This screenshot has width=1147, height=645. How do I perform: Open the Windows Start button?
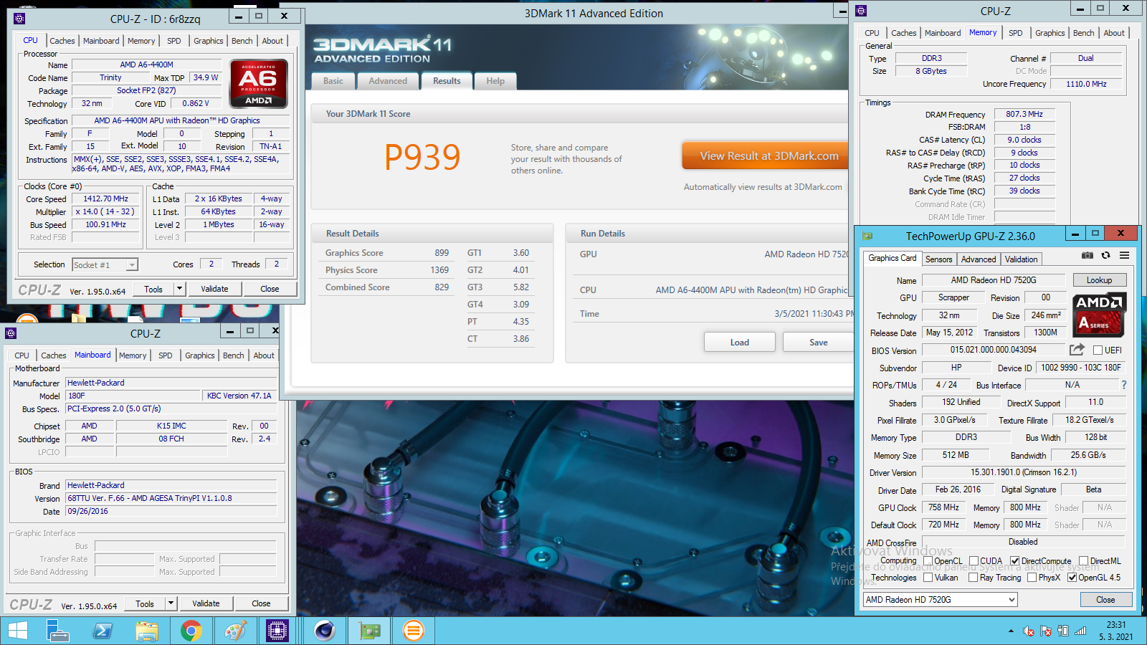pyautogui.click(x=17, y=631)
